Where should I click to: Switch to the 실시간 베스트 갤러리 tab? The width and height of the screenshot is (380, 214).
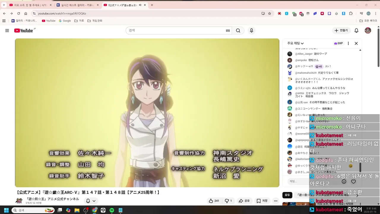77,5
